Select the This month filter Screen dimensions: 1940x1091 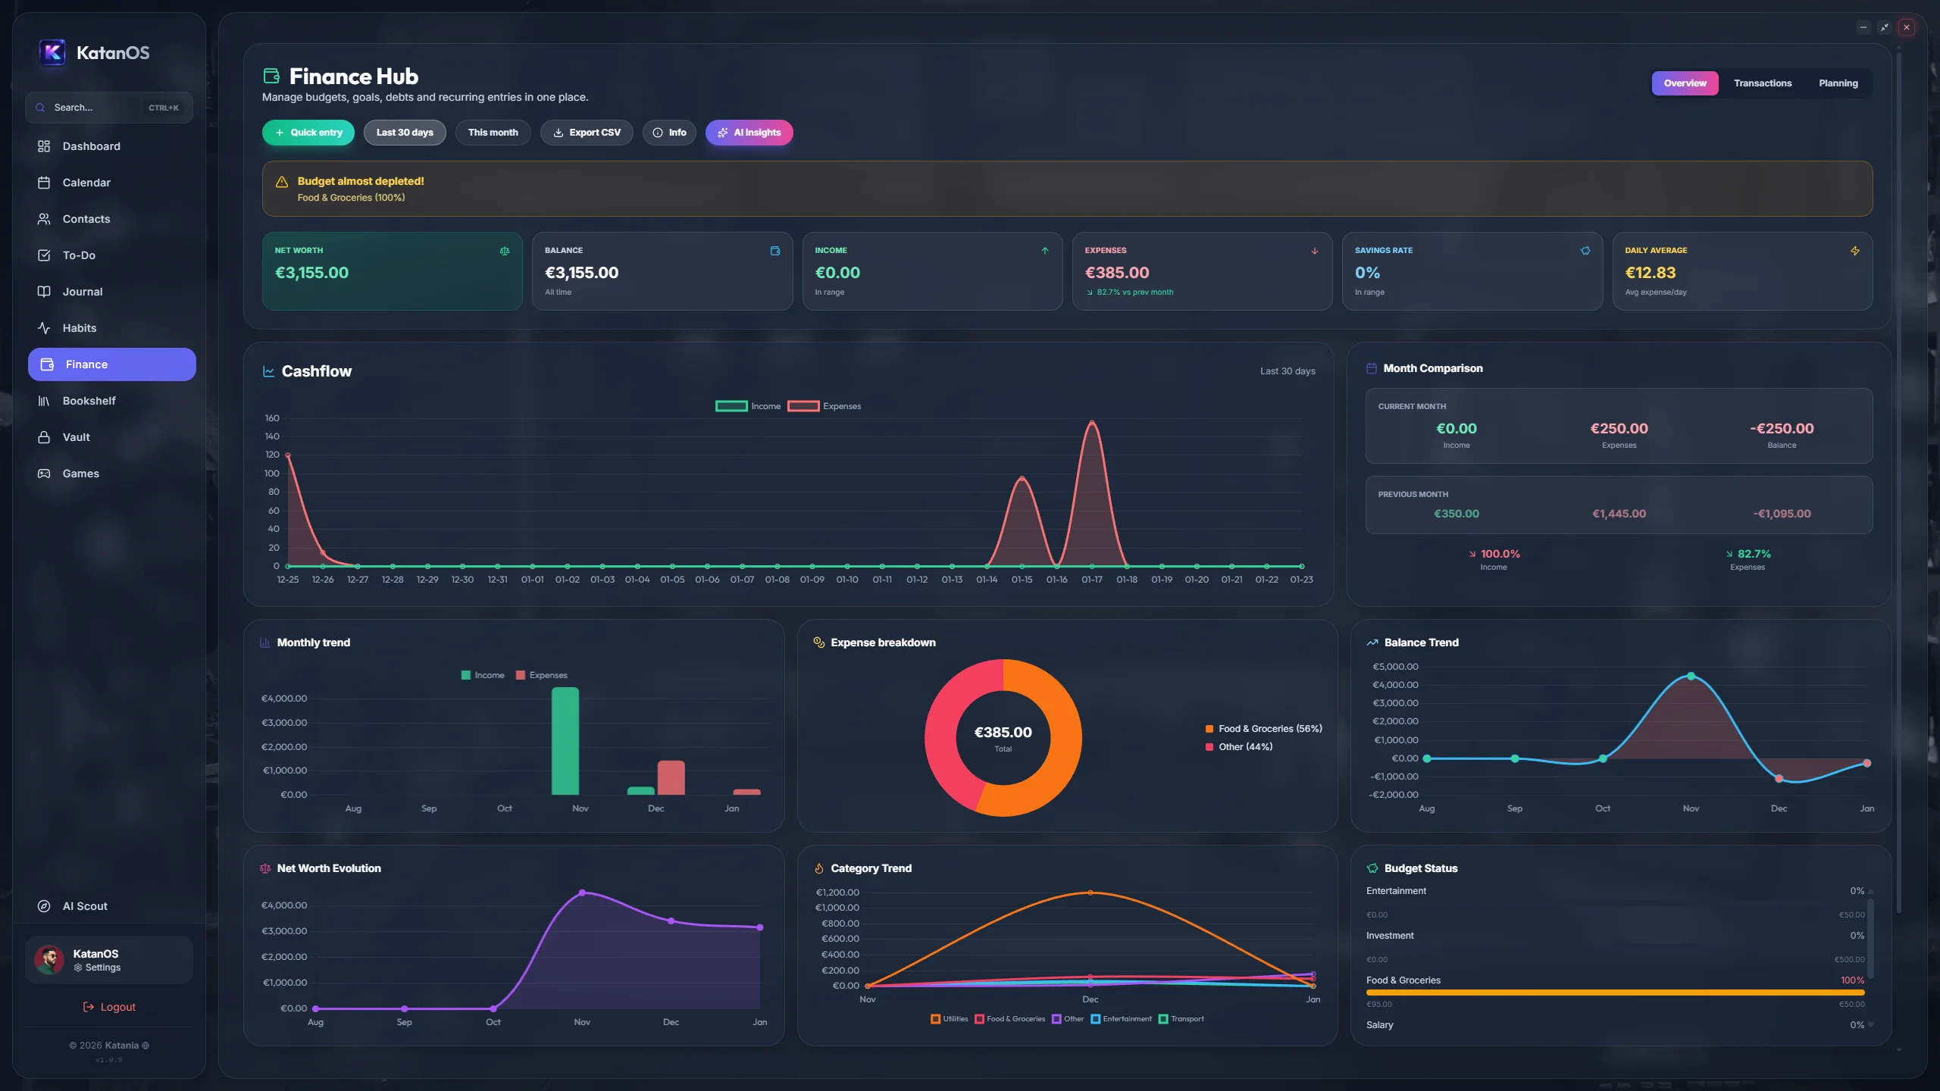[493, 132]
